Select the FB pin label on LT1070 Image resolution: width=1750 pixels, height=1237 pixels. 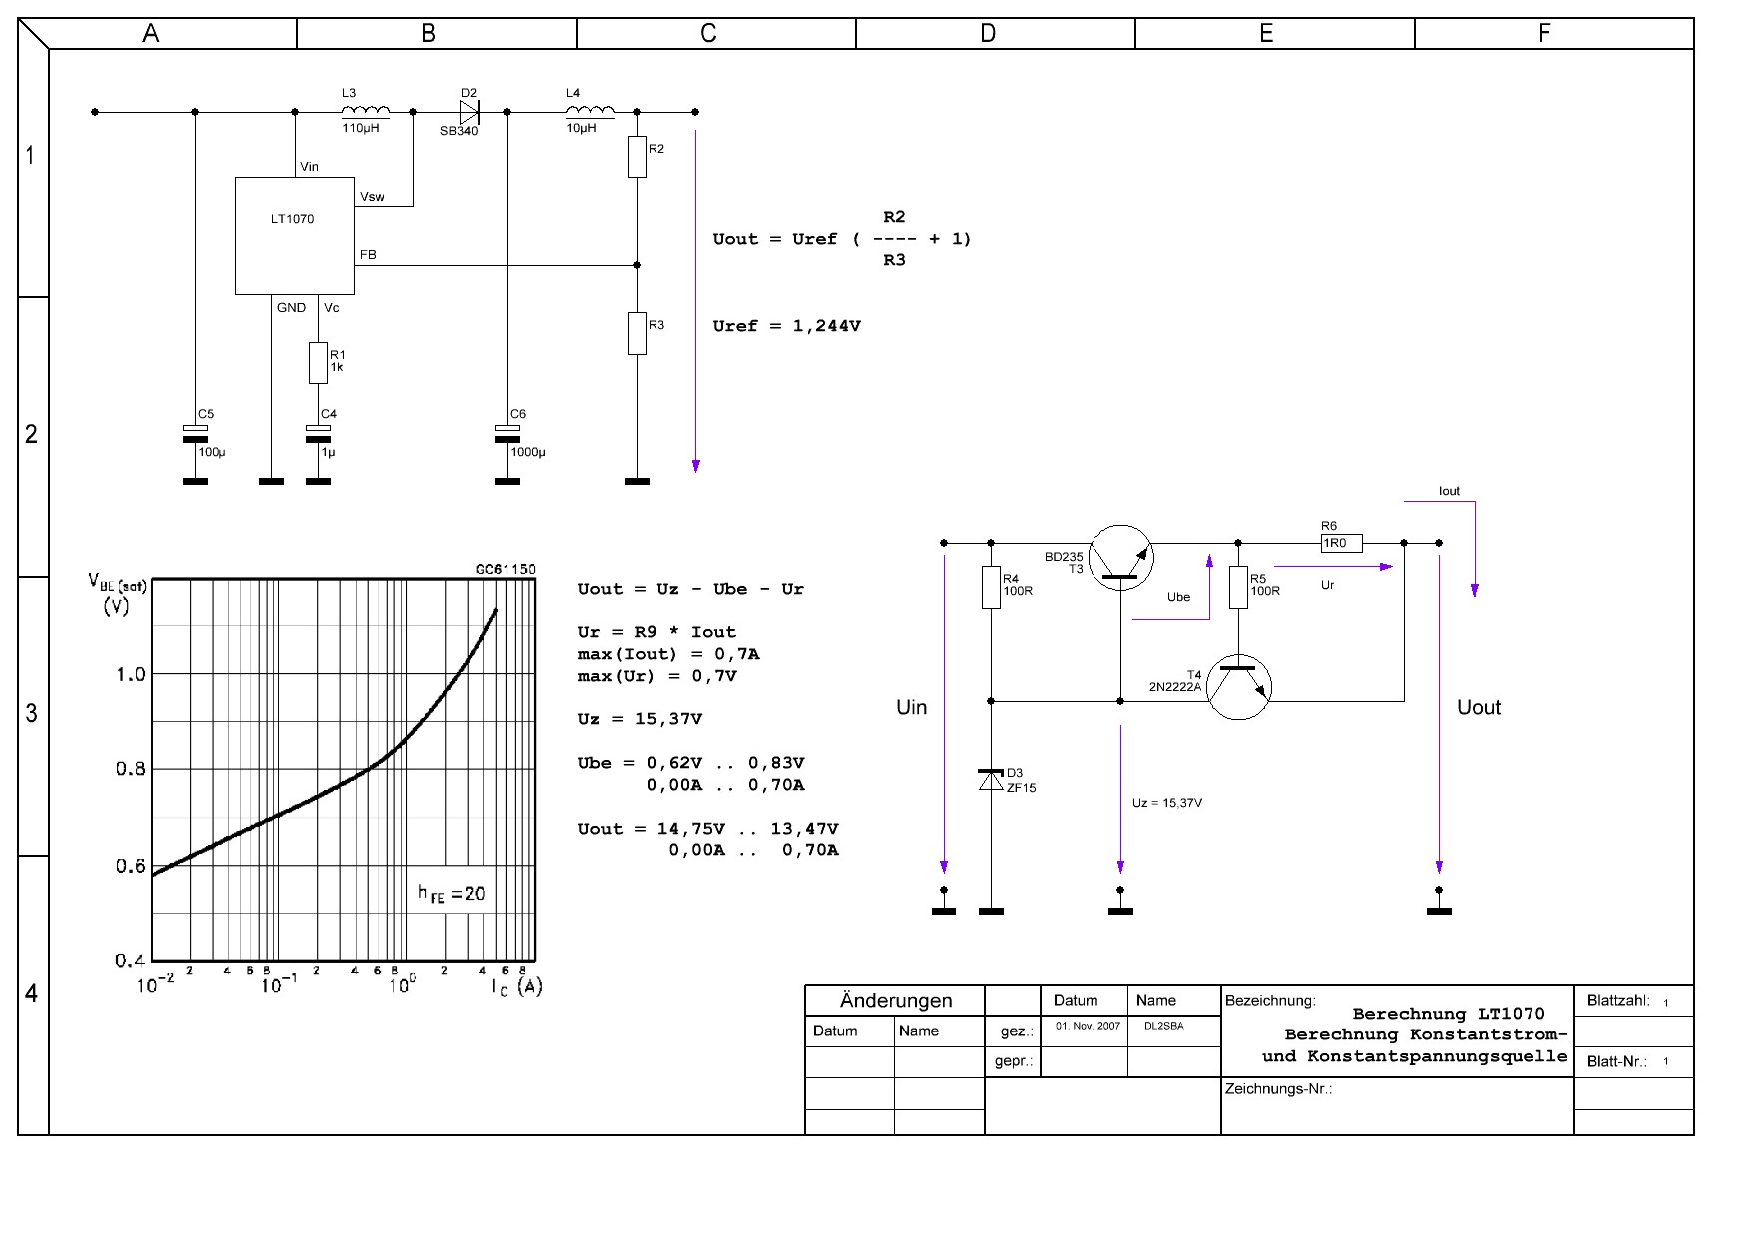click(x=368, y=255)
